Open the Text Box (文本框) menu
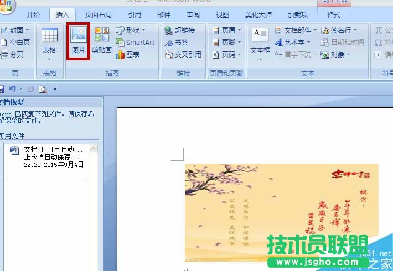 tap(260, 44)
